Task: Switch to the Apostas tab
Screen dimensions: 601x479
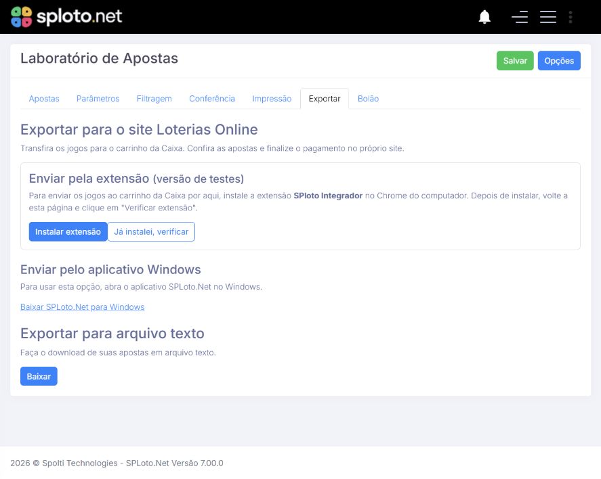Action: pyautogui.click(x=44, y=99)
